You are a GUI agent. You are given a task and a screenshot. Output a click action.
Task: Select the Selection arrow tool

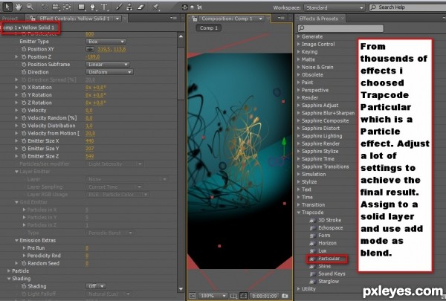coord(7,7)
